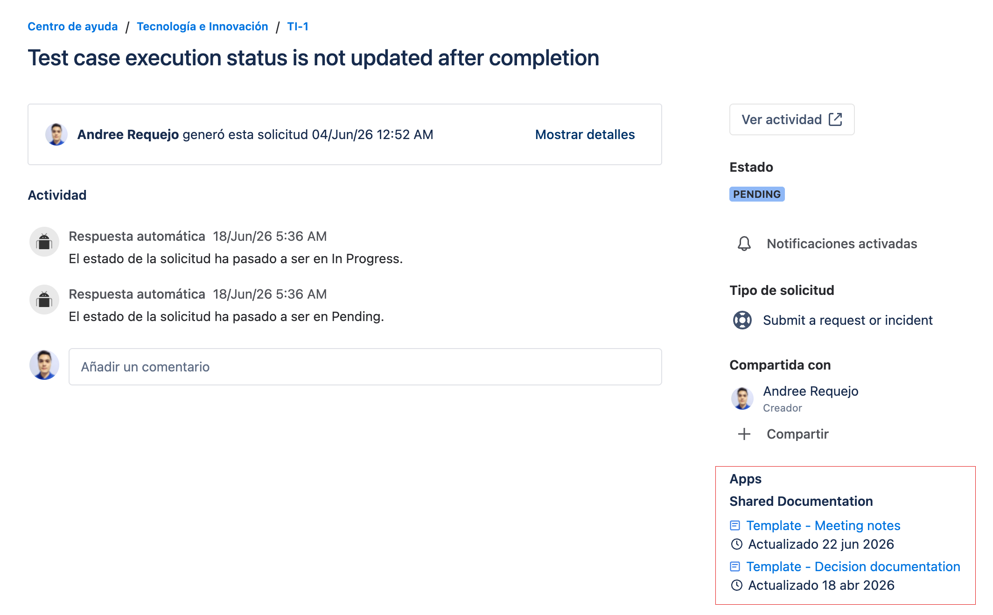Image resolution: width=993 pixels, height=615 pixels.
Task: Open Template - Decision documentation link
Action: pos(853,566)
